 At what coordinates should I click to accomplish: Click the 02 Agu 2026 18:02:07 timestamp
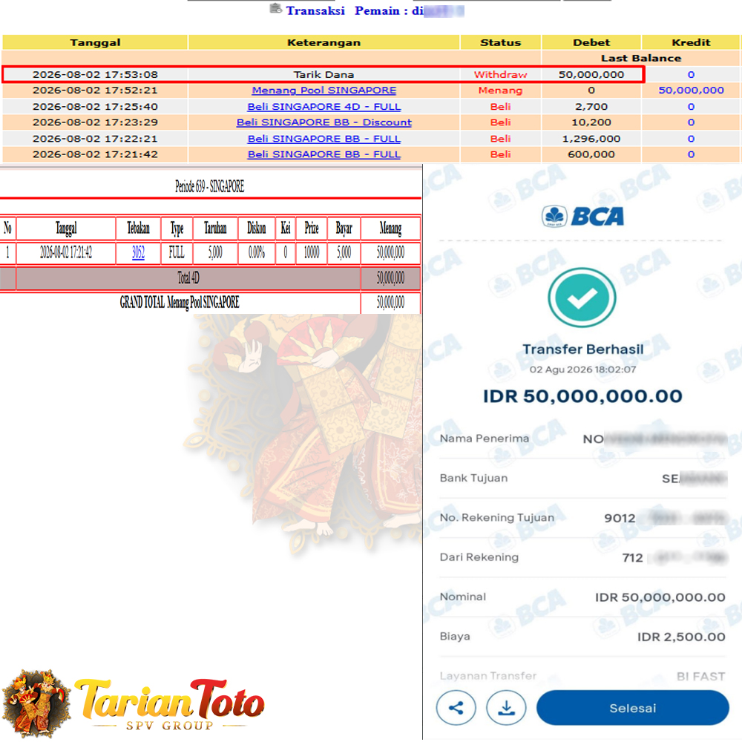tap(582, 370)
